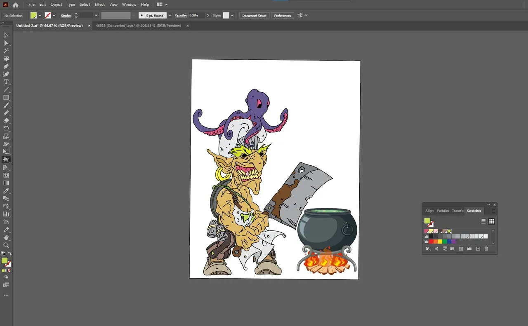
Task: Toggle drawing mode icon in toolbar
Action: pyautogui.click(x=6, y=277)
